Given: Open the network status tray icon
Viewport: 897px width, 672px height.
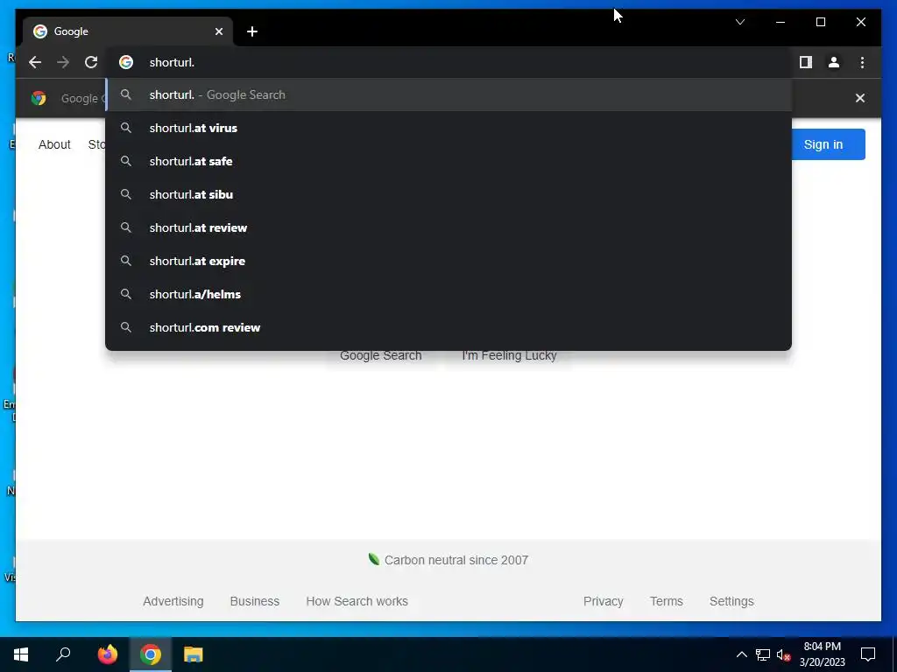Looking at the screenshot, I should pyautogui.click(x=763, y=654).
